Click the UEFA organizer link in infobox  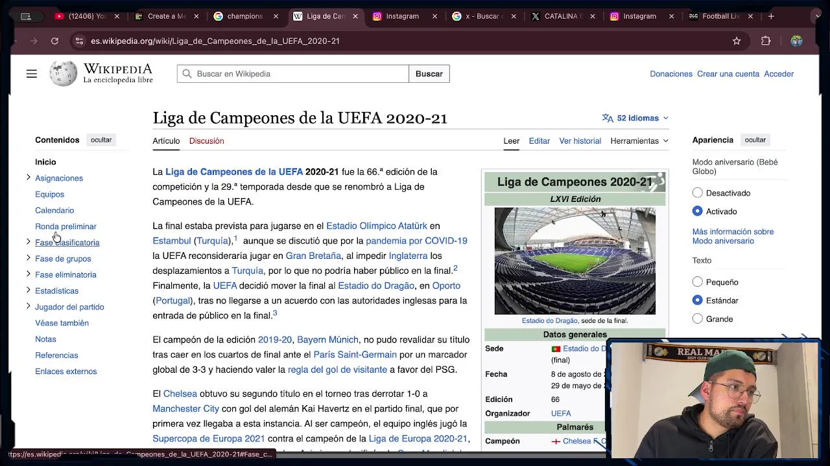click(x=561, y=414)
